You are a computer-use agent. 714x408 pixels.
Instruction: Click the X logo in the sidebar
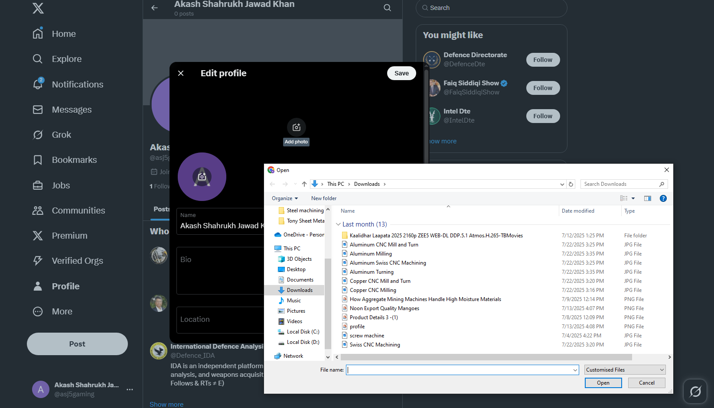click(38, 8)
